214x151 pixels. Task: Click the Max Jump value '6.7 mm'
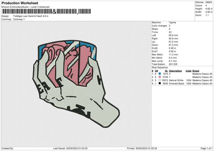[x=173, y=61]
